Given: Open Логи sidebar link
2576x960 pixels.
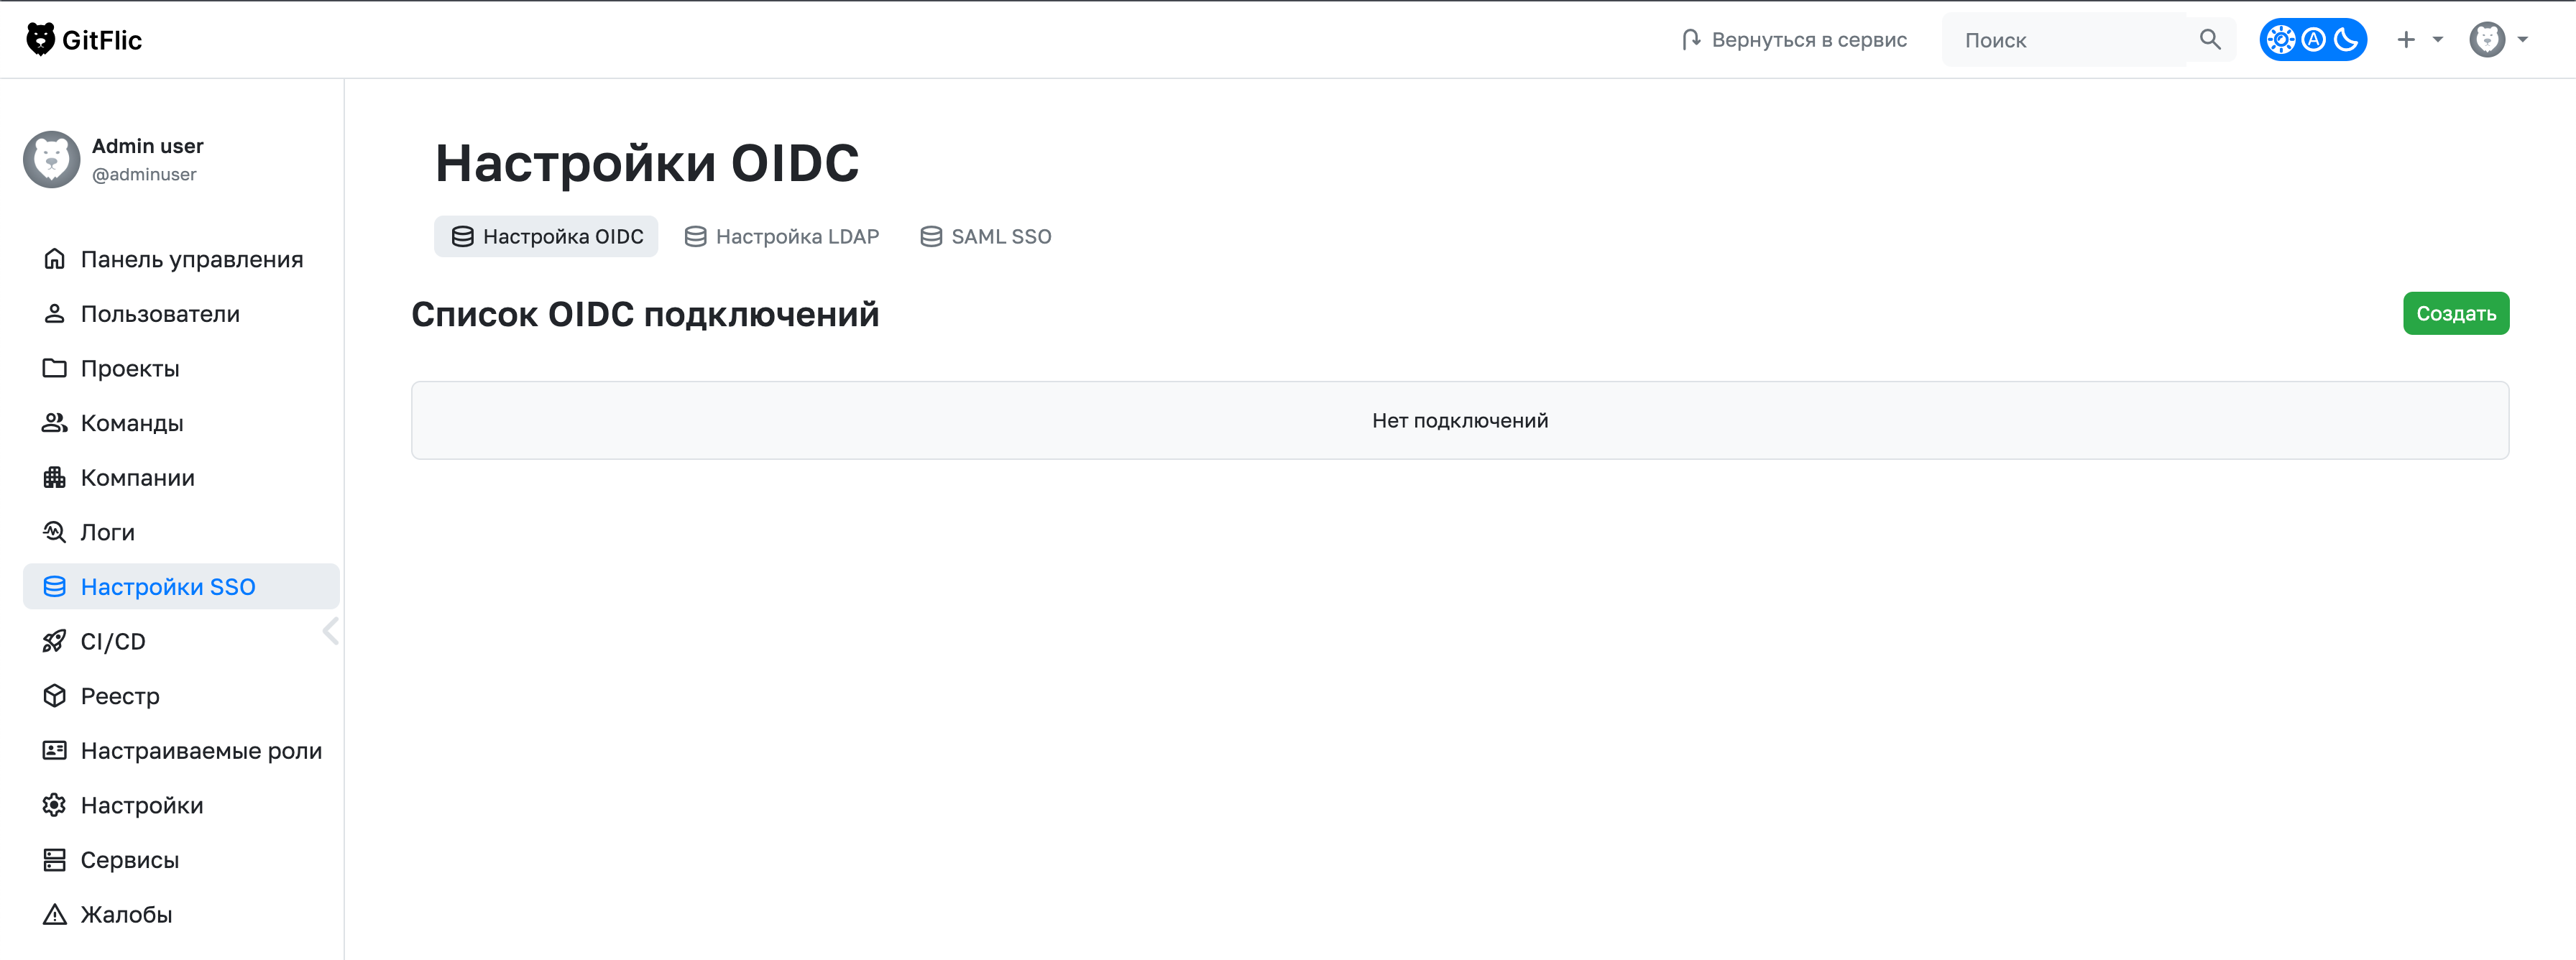Looking at the screenshot, I should click(181, 532).
